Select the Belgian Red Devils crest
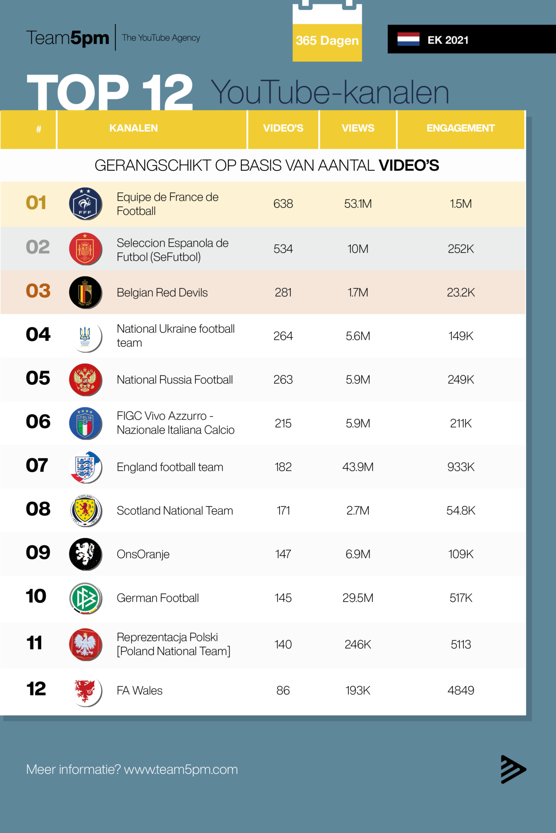The image size is (556, 833). [85, 292]
